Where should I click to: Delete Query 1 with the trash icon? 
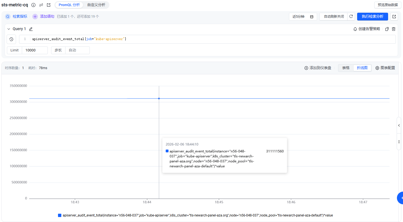(394, 29)
